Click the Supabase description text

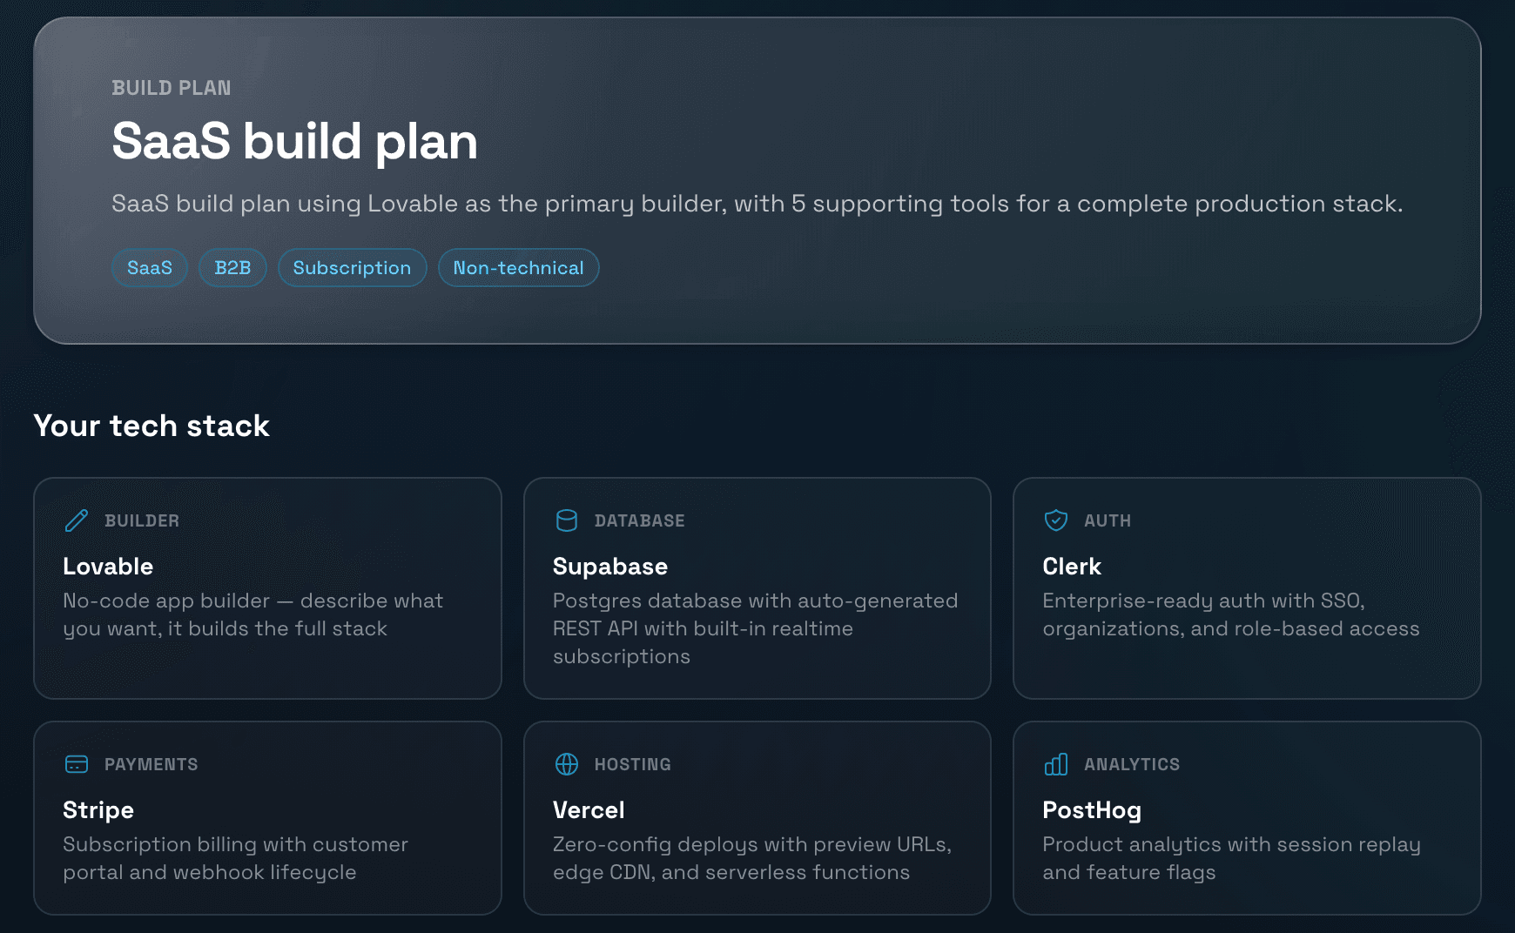[755, 628]
